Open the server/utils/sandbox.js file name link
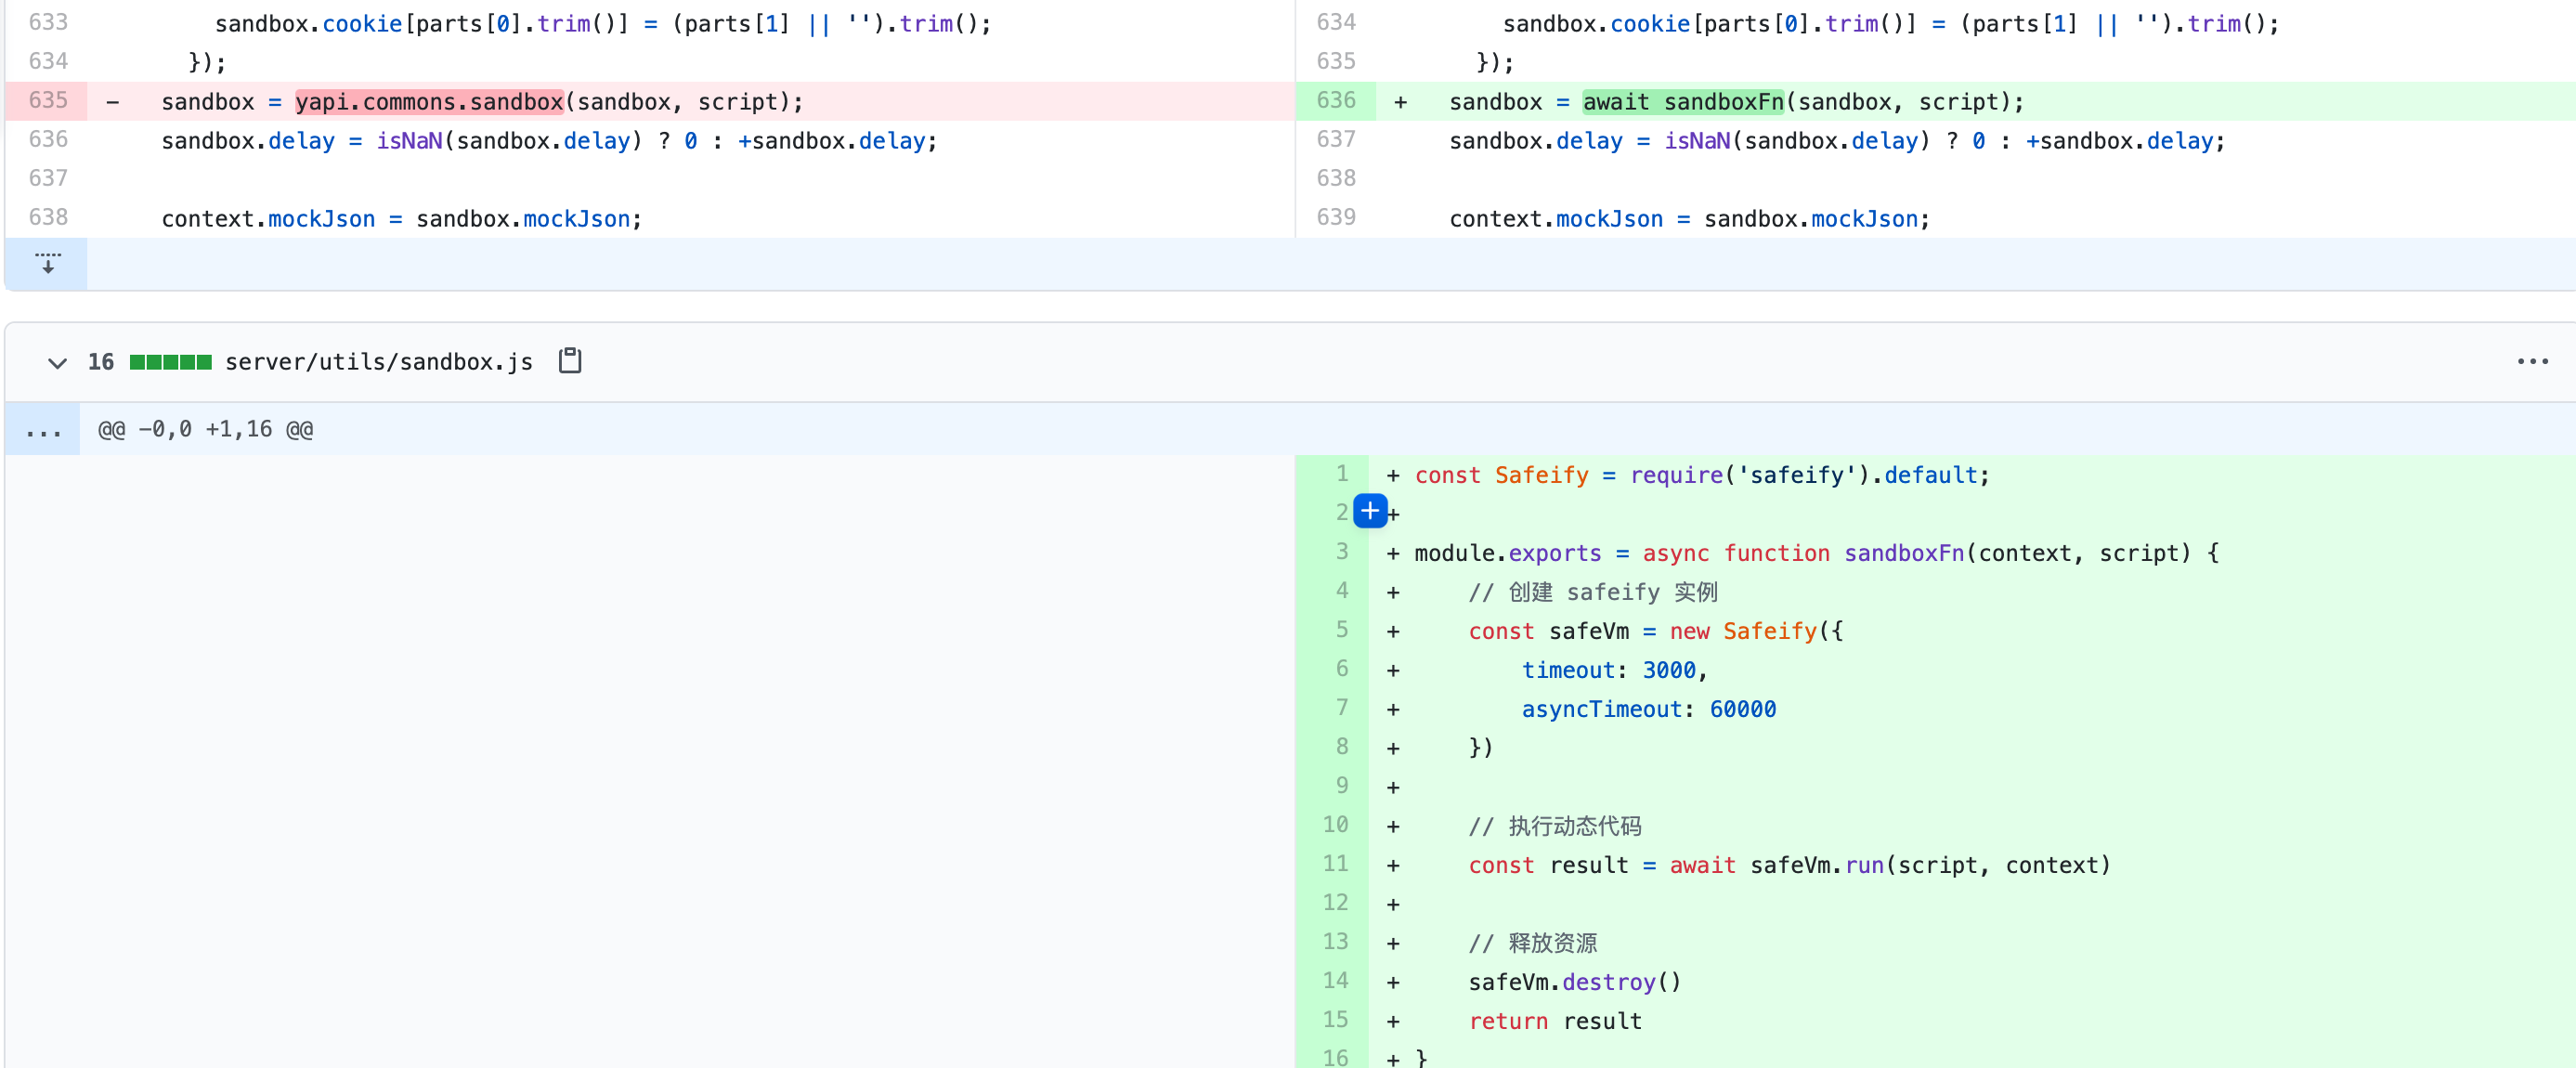This screenshot has width=2576, height=1068. click(x=378, y=362)
